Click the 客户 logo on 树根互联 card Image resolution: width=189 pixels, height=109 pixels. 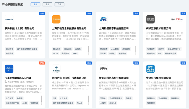179,19
